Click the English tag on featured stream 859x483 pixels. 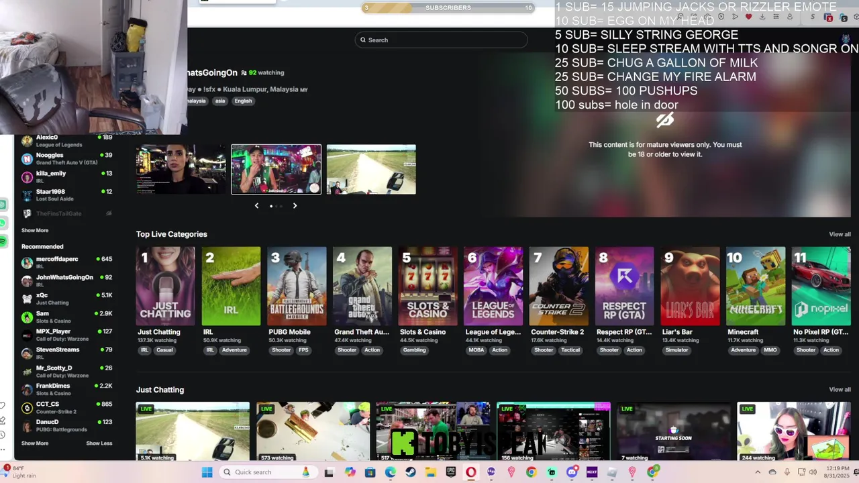[243, 101]
